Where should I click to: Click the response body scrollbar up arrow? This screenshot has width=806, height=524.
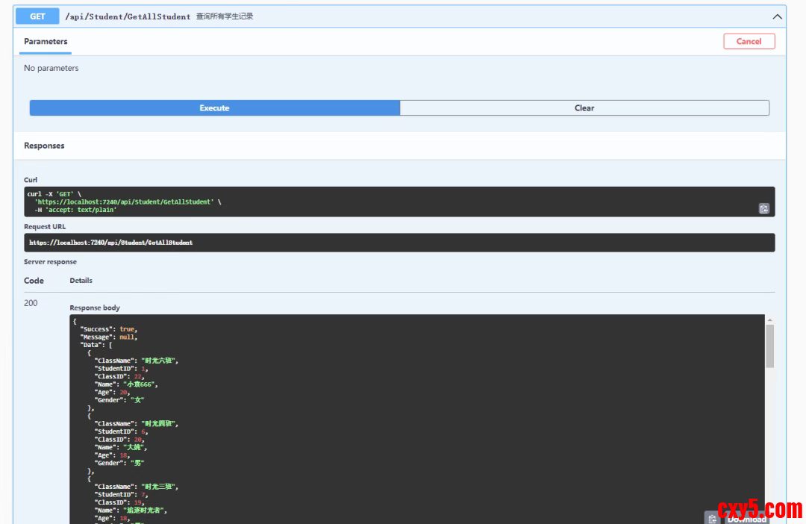pyautogui.click(x=769, y=319)
